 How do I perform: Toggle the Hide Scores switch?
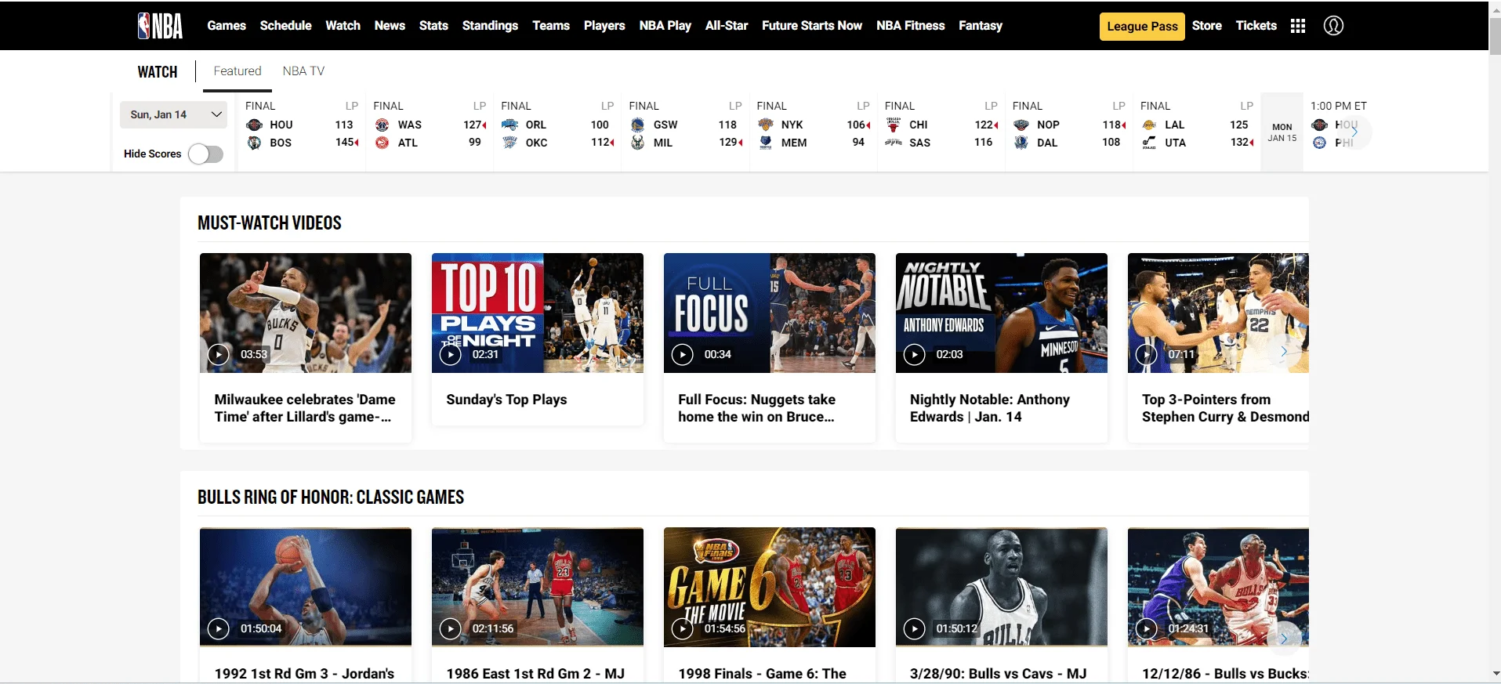pos(205,154)
